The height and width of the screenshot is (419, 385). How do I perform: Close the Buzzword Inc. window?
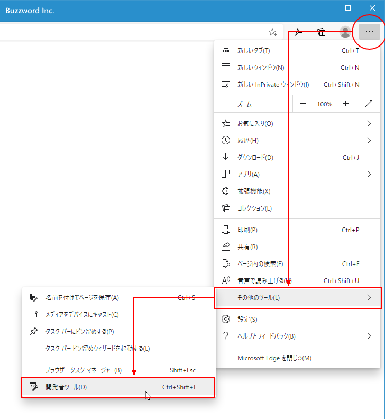[372, 8]
